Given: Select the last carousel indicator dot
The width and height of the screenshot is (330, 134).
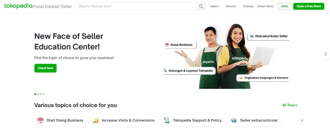Looking at the screenshot, I should click(43, 94).
